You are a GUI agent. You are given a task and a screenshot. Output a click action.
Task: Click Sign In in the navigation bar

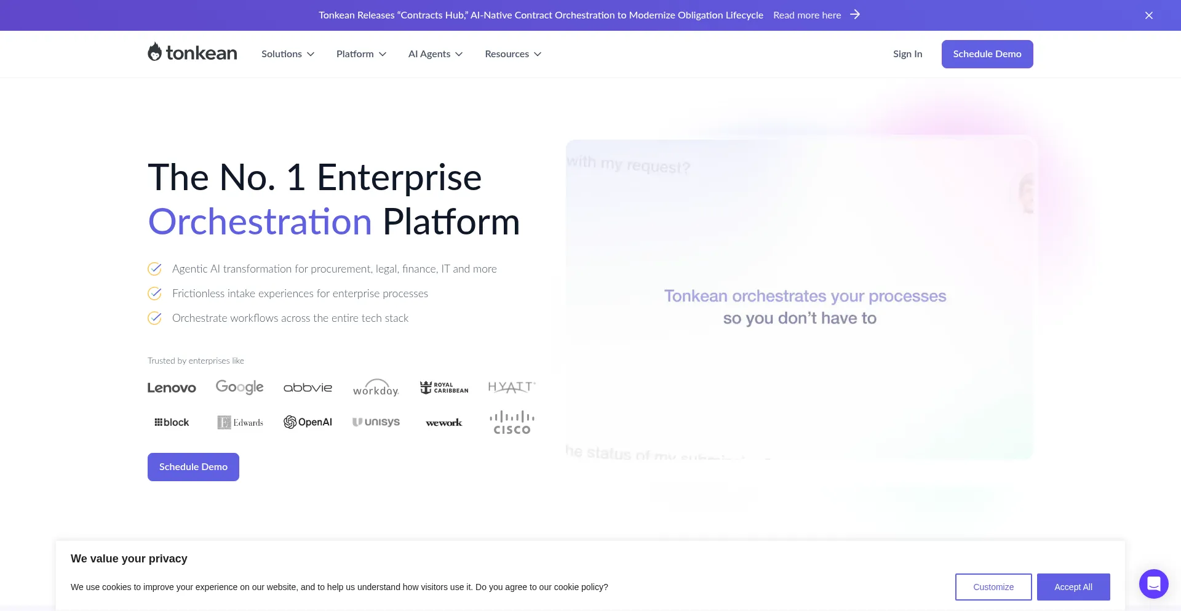(907, 54)
